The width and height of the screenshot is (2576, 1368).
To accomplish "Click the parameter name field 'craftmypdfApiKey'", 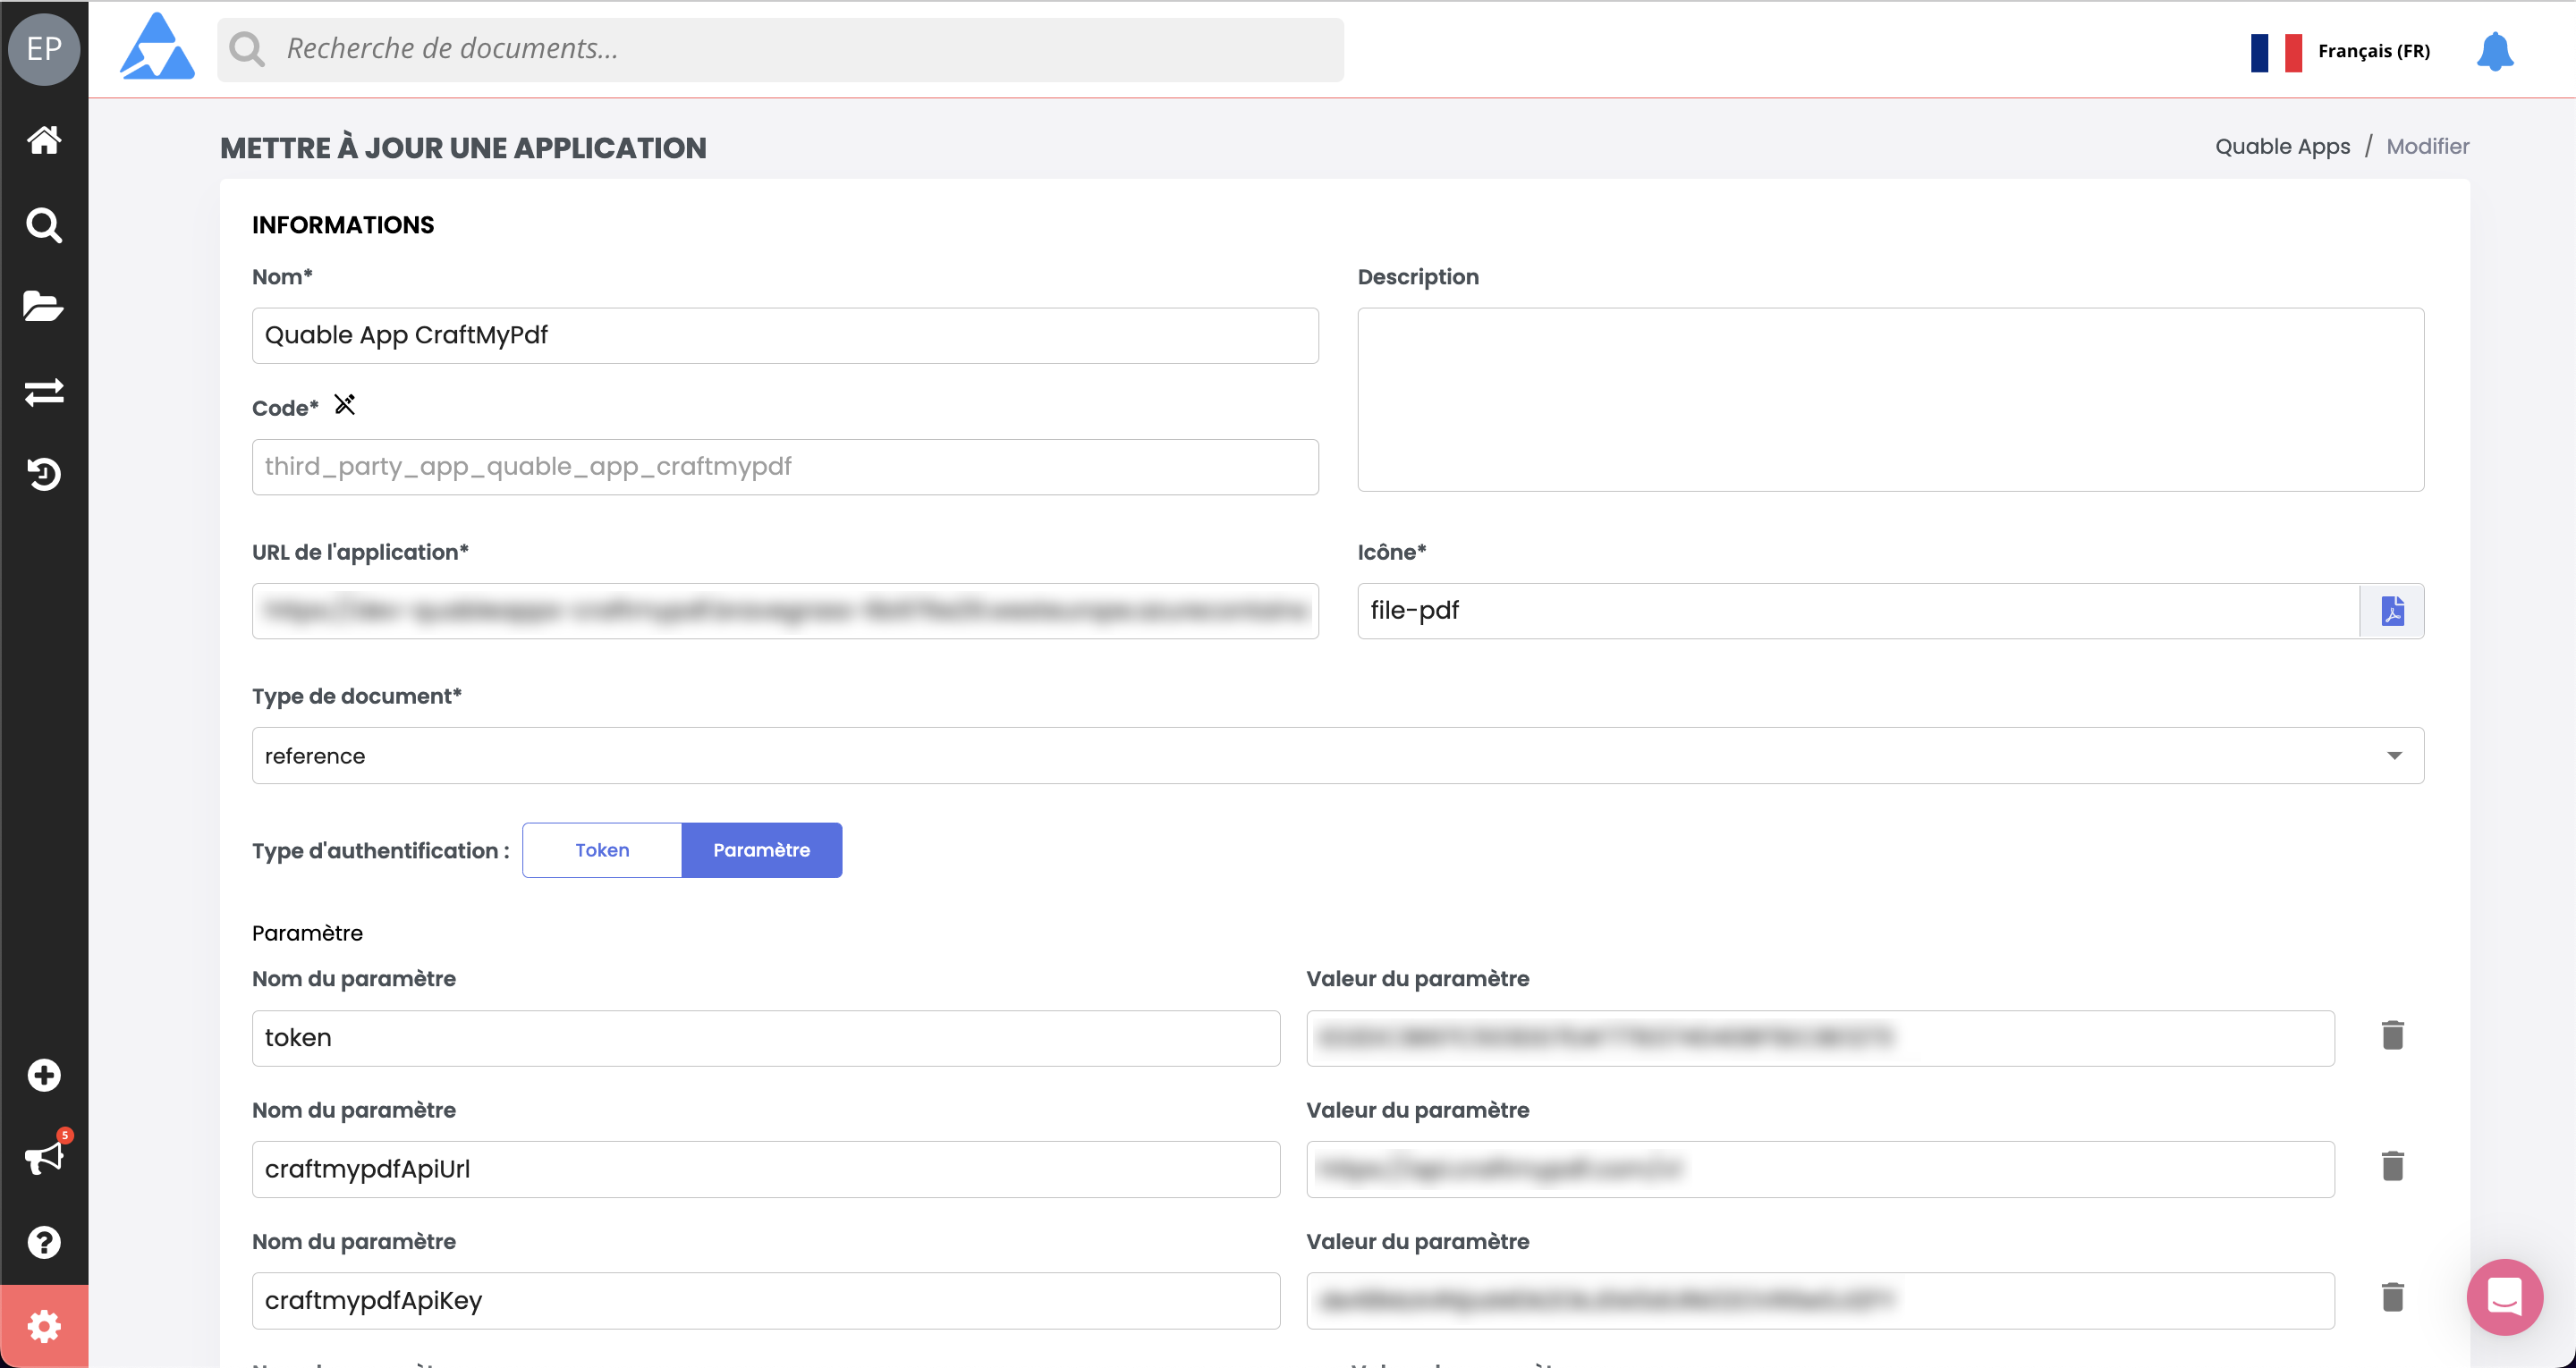I will coord(766,1300).
